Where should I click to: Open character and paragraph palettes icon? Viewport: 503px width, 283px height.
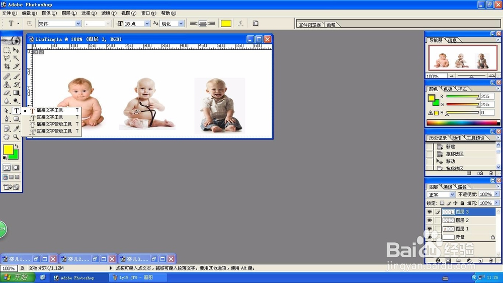pos(256,23)
